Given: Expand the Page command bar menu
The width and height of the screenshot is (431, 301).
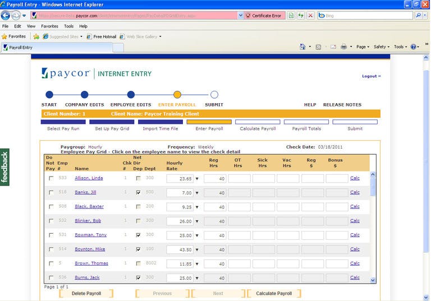Looking at the screenshot, I should pos(363,47).
